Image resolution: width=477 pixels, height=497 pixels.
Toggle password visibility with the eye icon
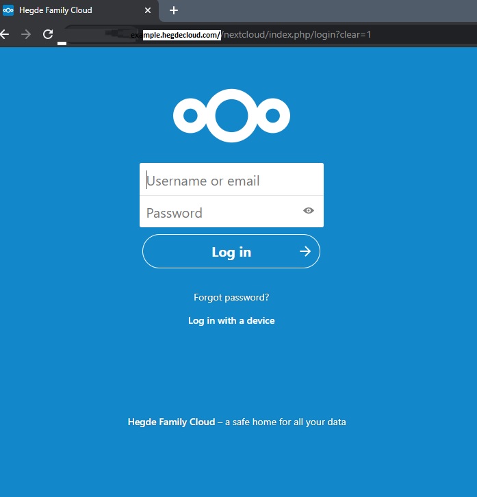[309, 210]
